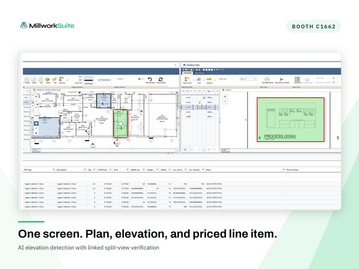The image size is (359, 269).
Task: Zoom out on the floor plan
Action: [36, 101]
